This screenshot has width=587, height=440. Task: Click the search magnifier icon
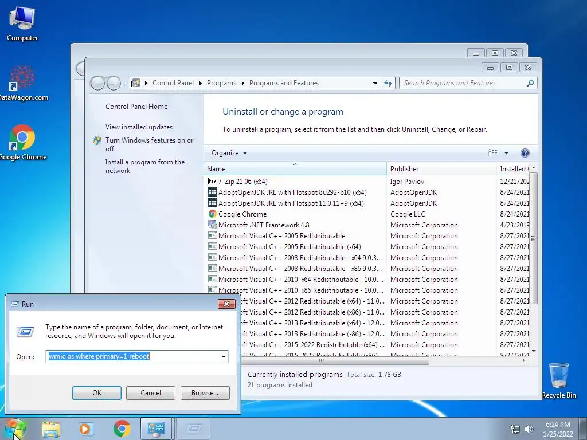(530, 83)
